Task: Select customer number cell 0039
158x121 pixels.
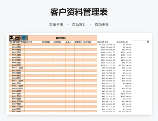Action: (15, 50)
